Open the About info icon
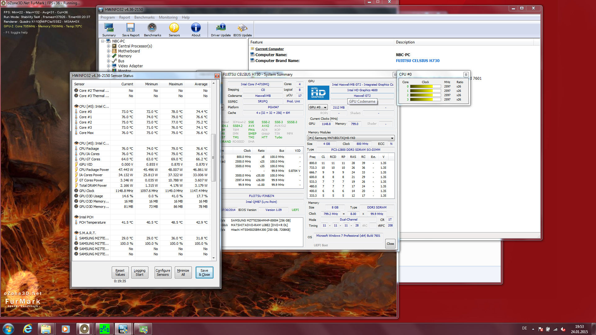The height and width of the screenshot is (335, 596). (196, 30)
